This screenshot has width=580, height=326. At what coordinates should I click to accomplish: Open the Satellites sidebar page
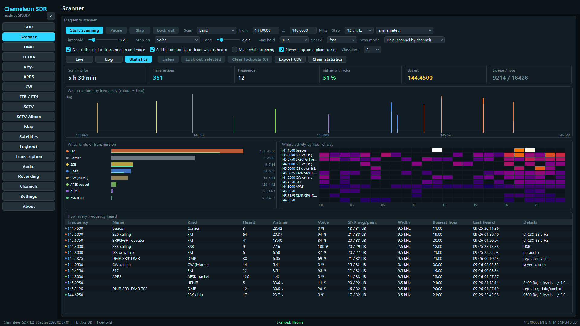pyautogui.click(x=29, y=136)
